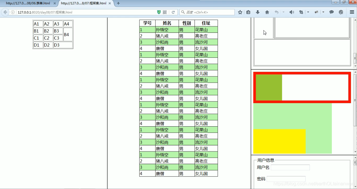This screenshot has width=357, height=189.
Task: Open the downloads arrow icon
Action: pyautogui.click(x=258, y=12)
